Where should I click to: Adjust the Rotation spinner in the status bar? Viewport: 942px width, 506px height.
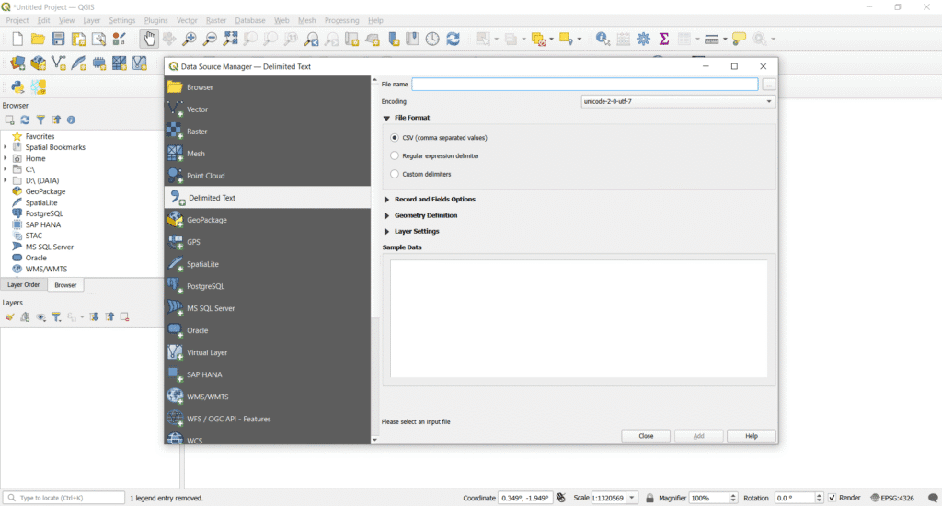[x=819, y=498]
